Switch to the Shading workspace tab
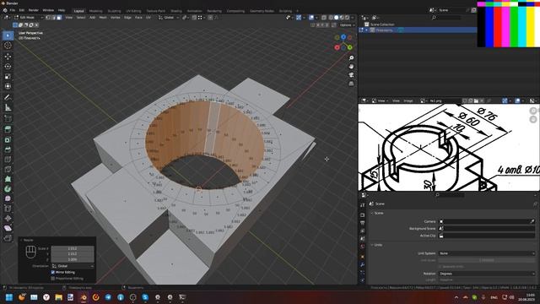Viewport: 540px width, 304px height. (176, 11)
